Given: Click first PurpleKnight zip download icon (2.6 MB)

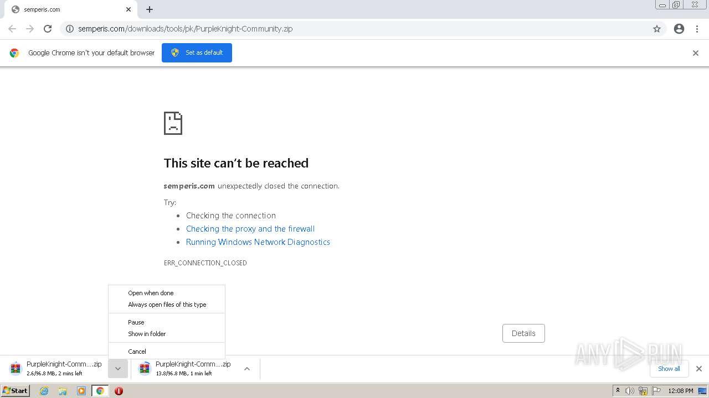Looking at the screenshot, I should click(x=16, y=369).
